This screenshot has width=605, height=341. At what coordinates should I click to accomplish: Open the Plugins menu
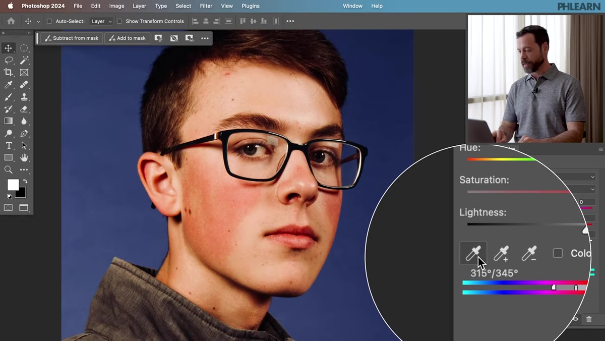251,6
